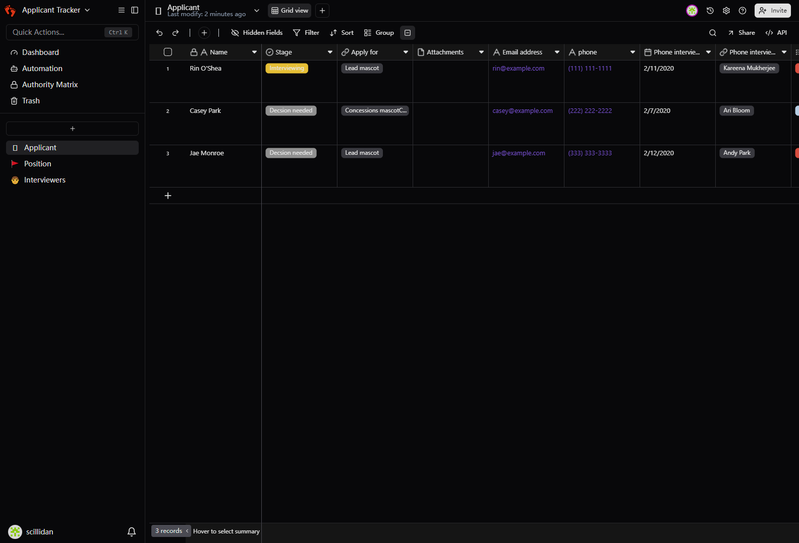
Task: Open Attachments column dropdown arrow
Action: (481, 52)
